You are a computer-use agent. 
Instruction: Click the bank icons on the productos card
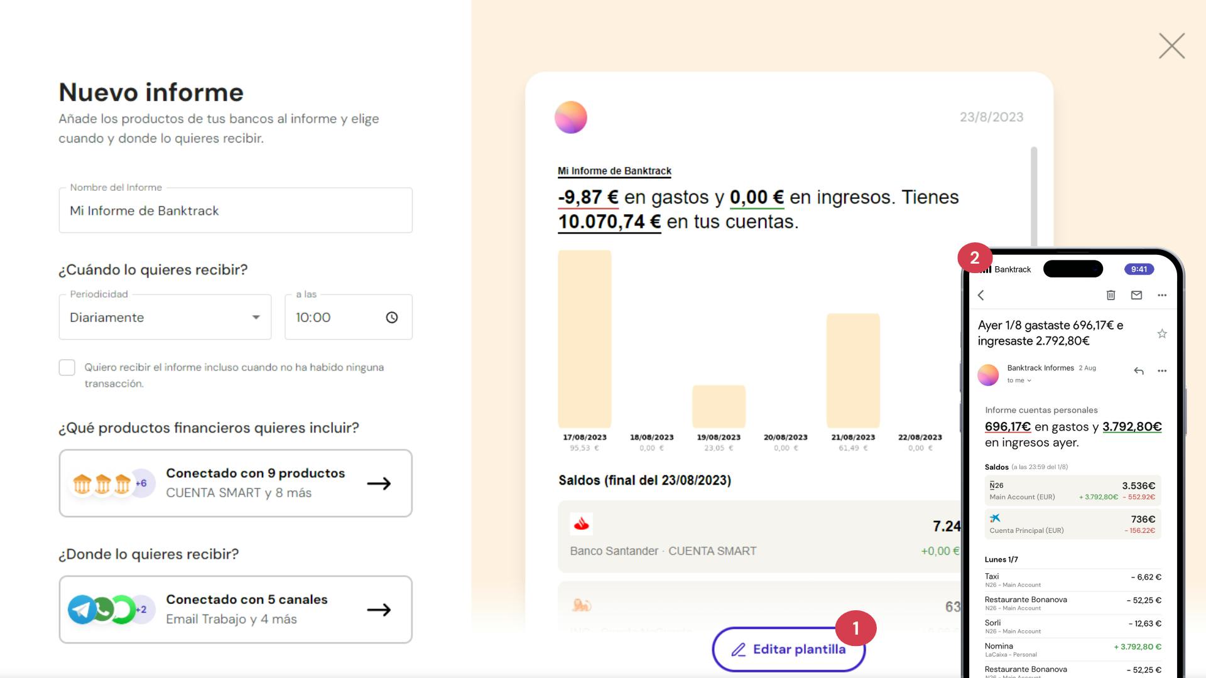click(102, 484)
